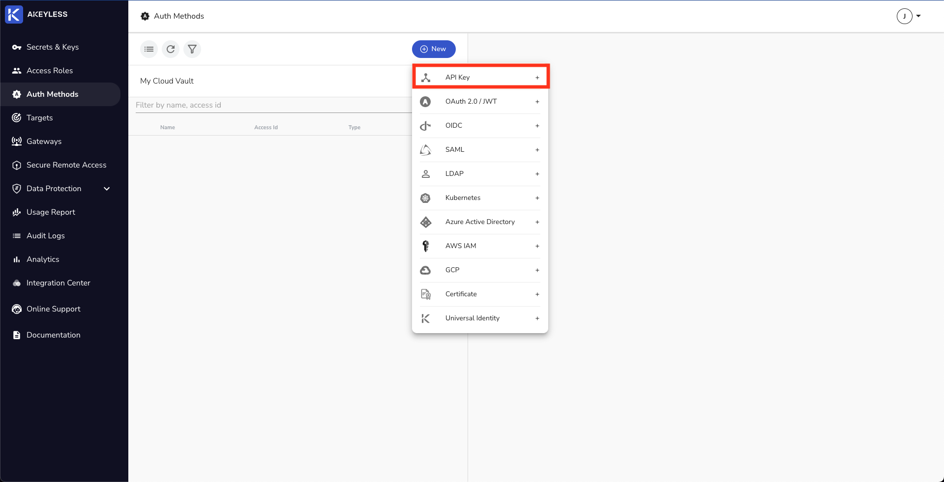
Task: Select Universal Identity entry
Action: pos(480,318)
